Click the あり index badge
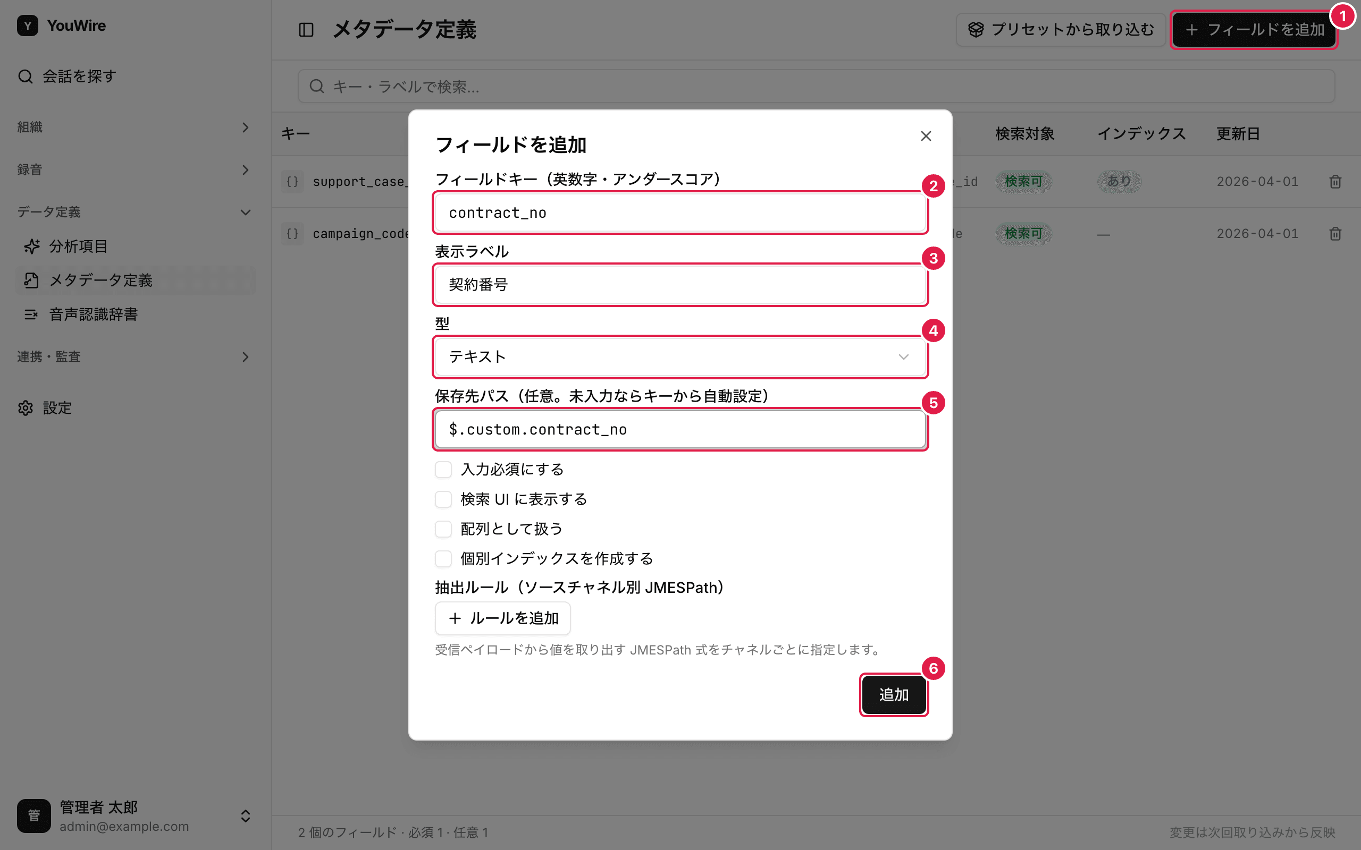Viewport: 1361px width, 850px height. coord(1119,182)
